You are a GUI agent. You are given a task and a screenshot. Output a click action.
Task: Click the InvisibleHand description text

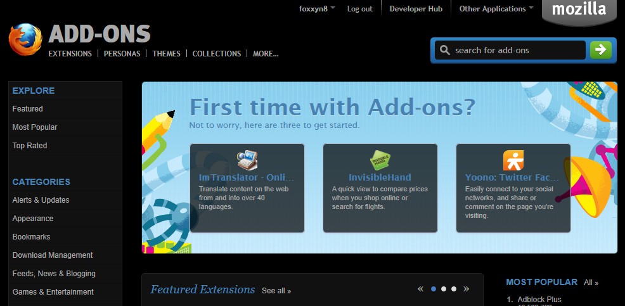pyautogui.click(x=380, y=198)
